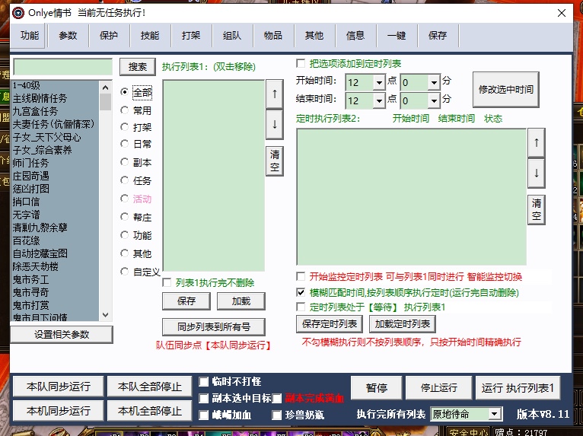Select 九宫盒任务 in task list
This screenshot has width=583, height=436.
click(x=56, y=111)
